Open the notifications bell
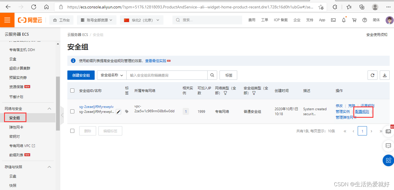 [344, 20]
